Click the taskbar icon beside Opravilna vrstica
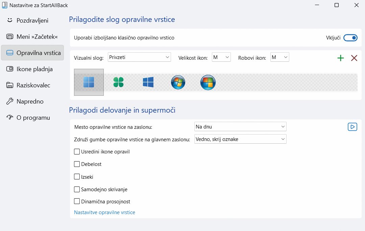Screen dimensions: 365x231 click(10, 53)
